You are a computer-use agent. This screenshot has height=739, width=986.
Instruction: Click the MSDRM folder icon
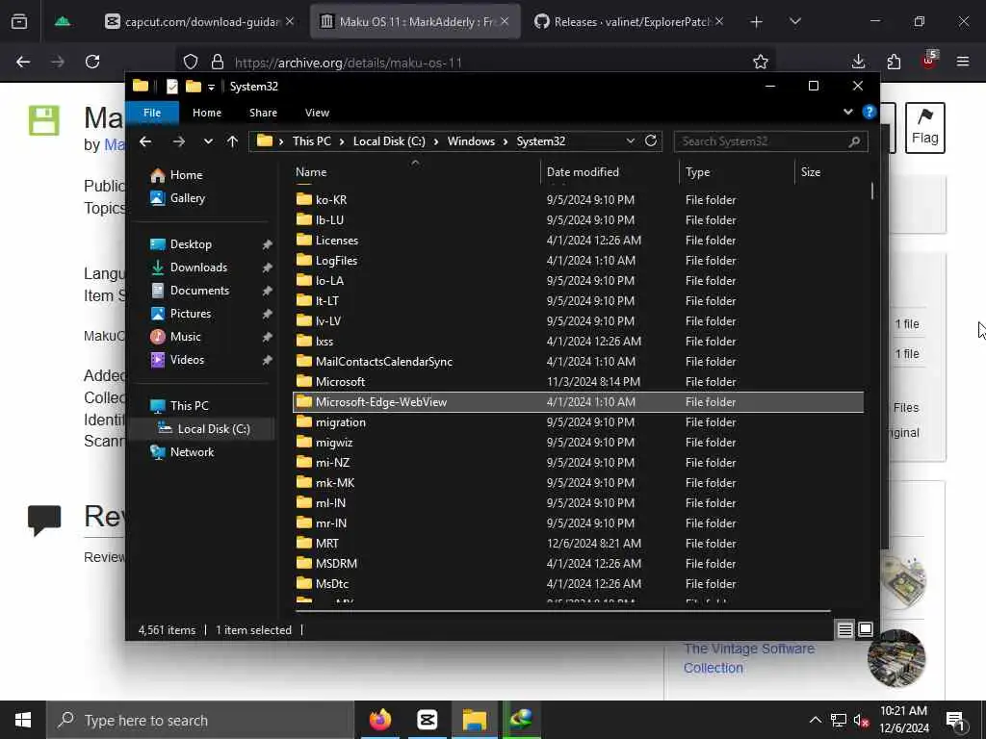tap(304, 563)
